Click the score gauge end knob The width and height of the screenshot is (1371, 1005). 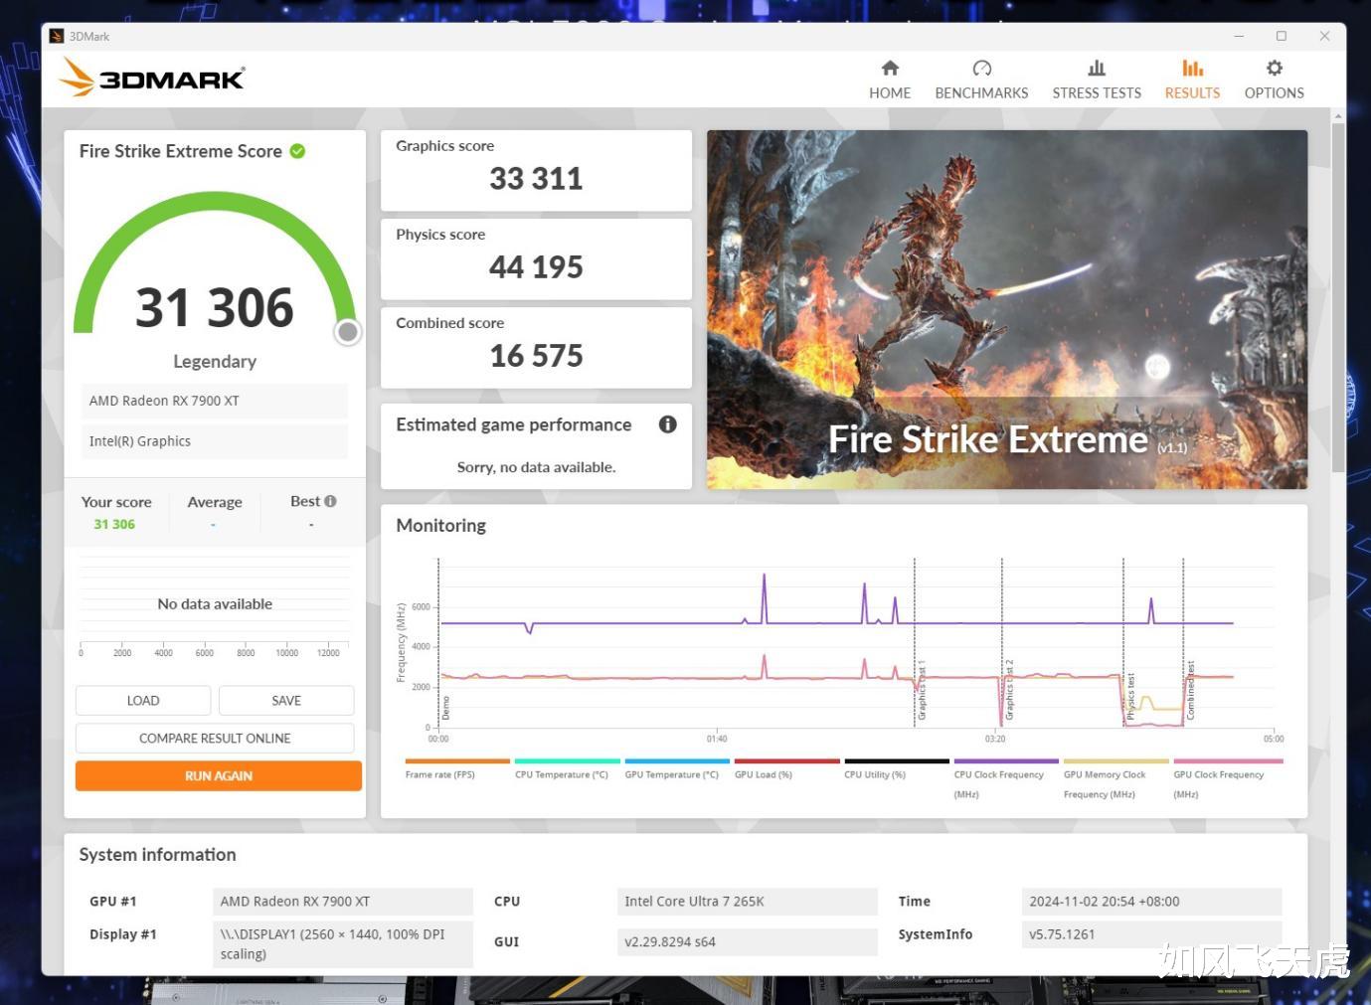pyautogui.click(x=347, y=332)
